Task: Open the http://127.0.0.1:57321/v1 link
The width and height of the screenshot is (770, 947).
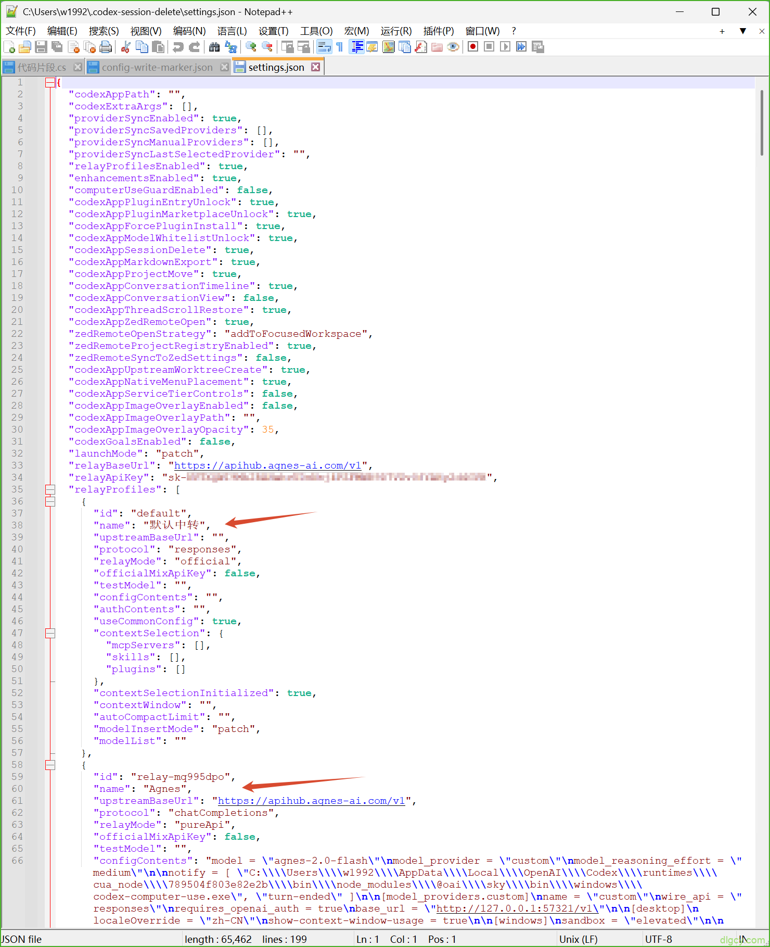Action: coord(517,908)
